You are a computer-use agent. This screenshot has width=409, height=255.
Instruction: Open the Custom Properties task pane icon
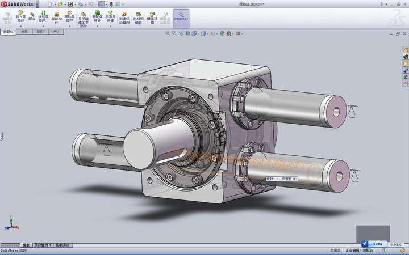[406, 83]
